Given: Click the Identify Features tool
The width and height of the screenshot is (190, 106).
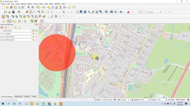Looking at the screenshot, I should [x=28, y=7].
